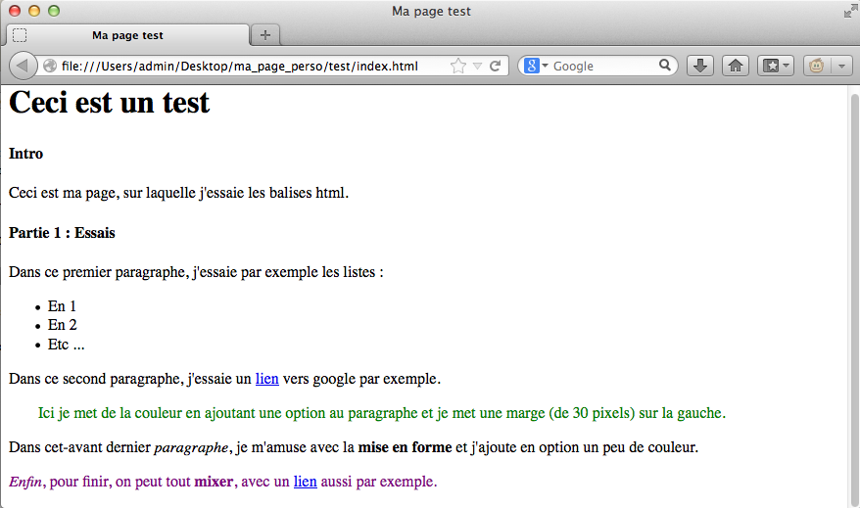860x508 pixels.
Task: Open the Google search engine selector
Action: pyautogui.click(x=536, y=66)
